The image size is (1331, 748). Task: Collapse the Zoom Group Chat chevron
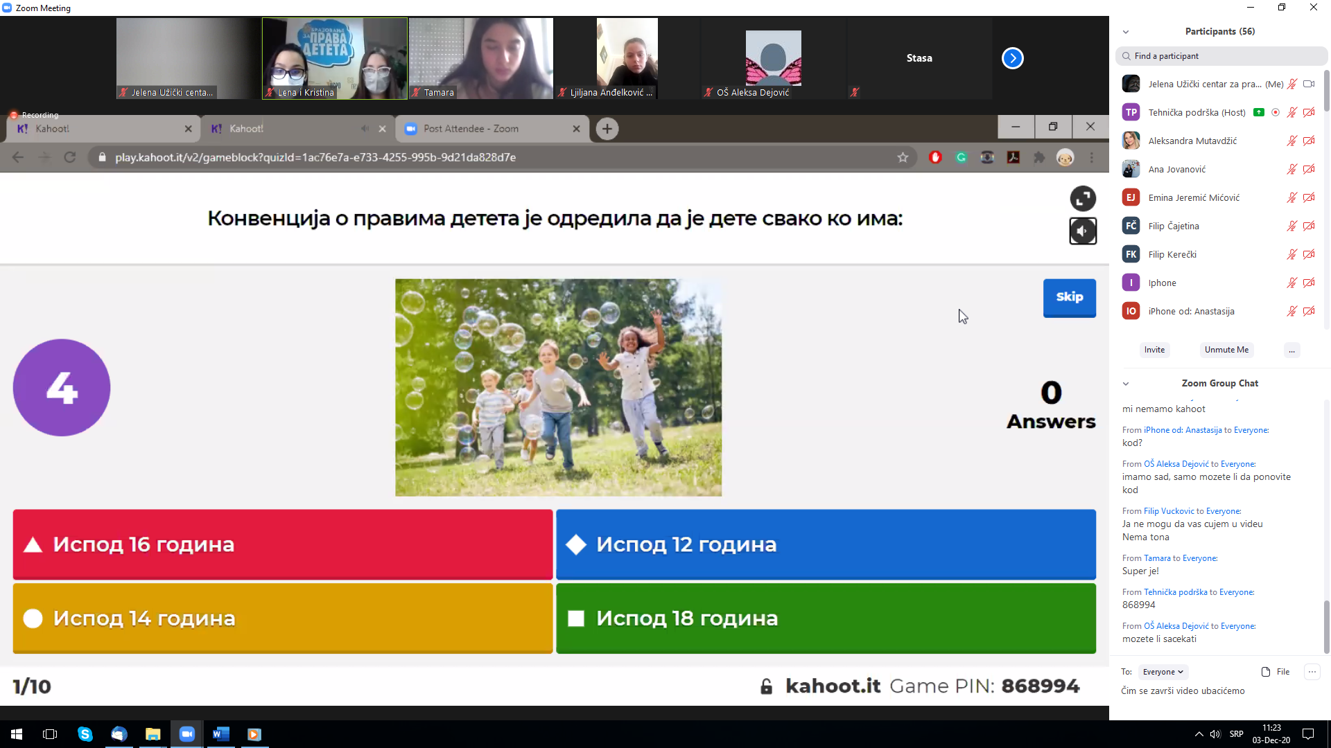tap(1126, 384)
